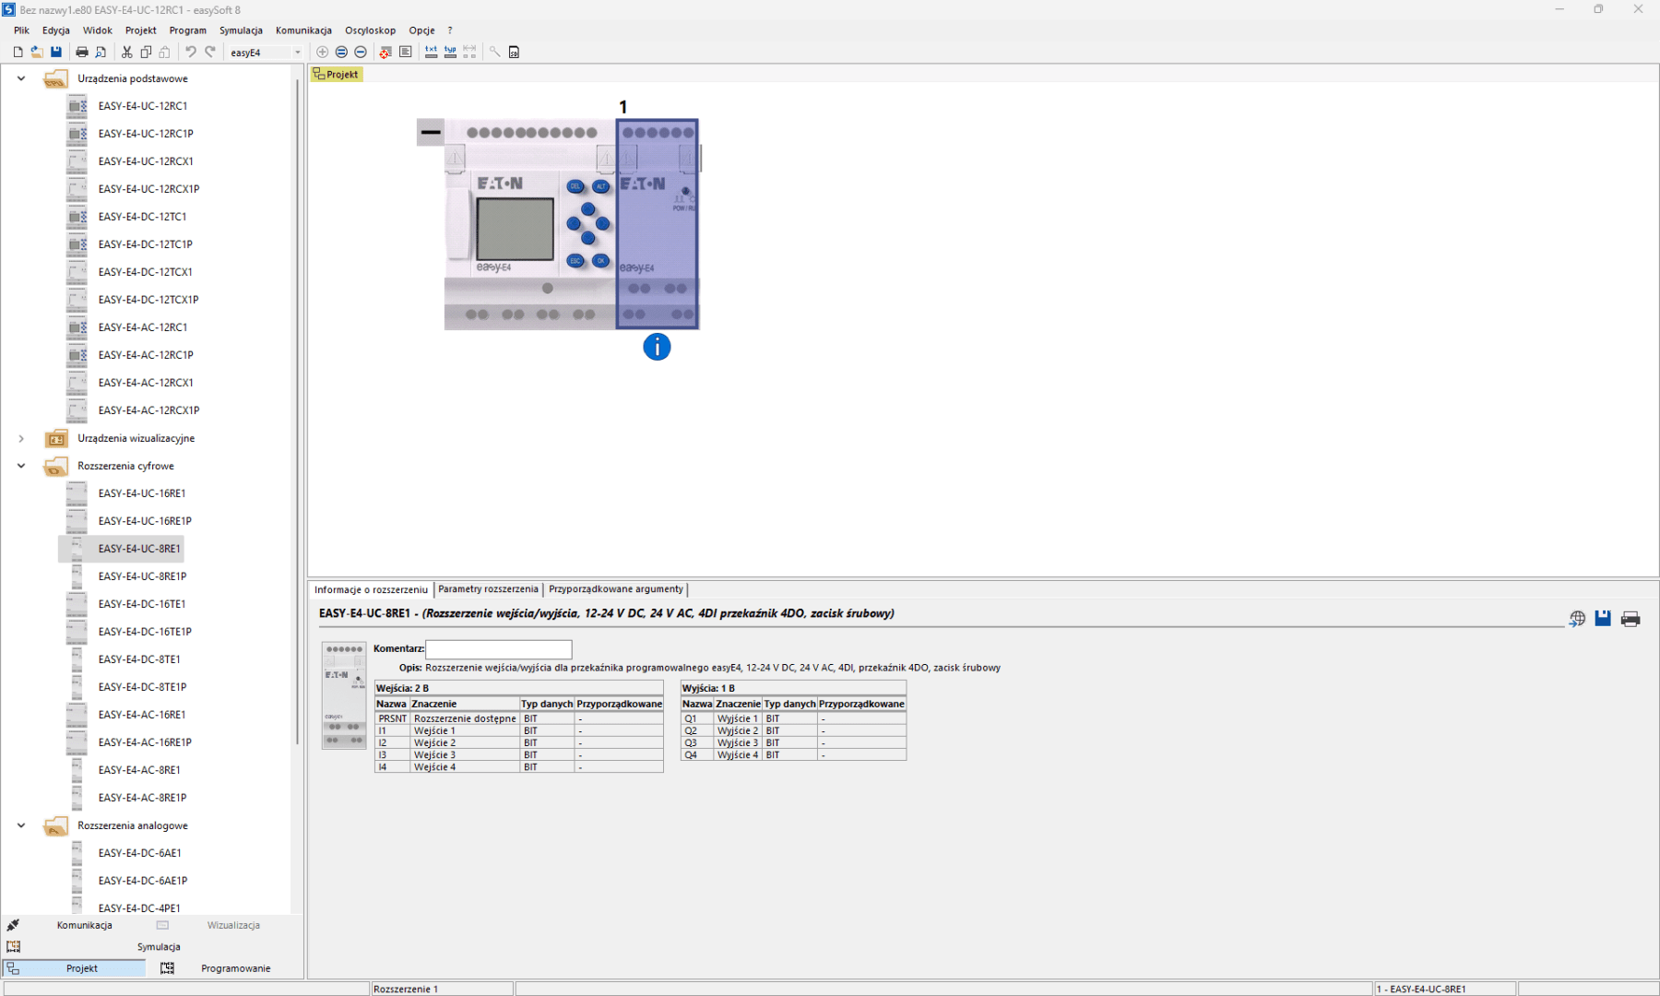1660x996 pixels.
Task: Click the Print icon in the main toolbar
Action: [x=82, y=53]
